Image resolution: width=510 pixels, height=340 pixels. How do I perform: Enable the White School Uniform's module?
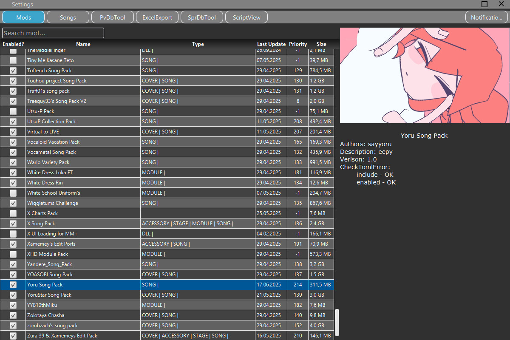[13, 193]
